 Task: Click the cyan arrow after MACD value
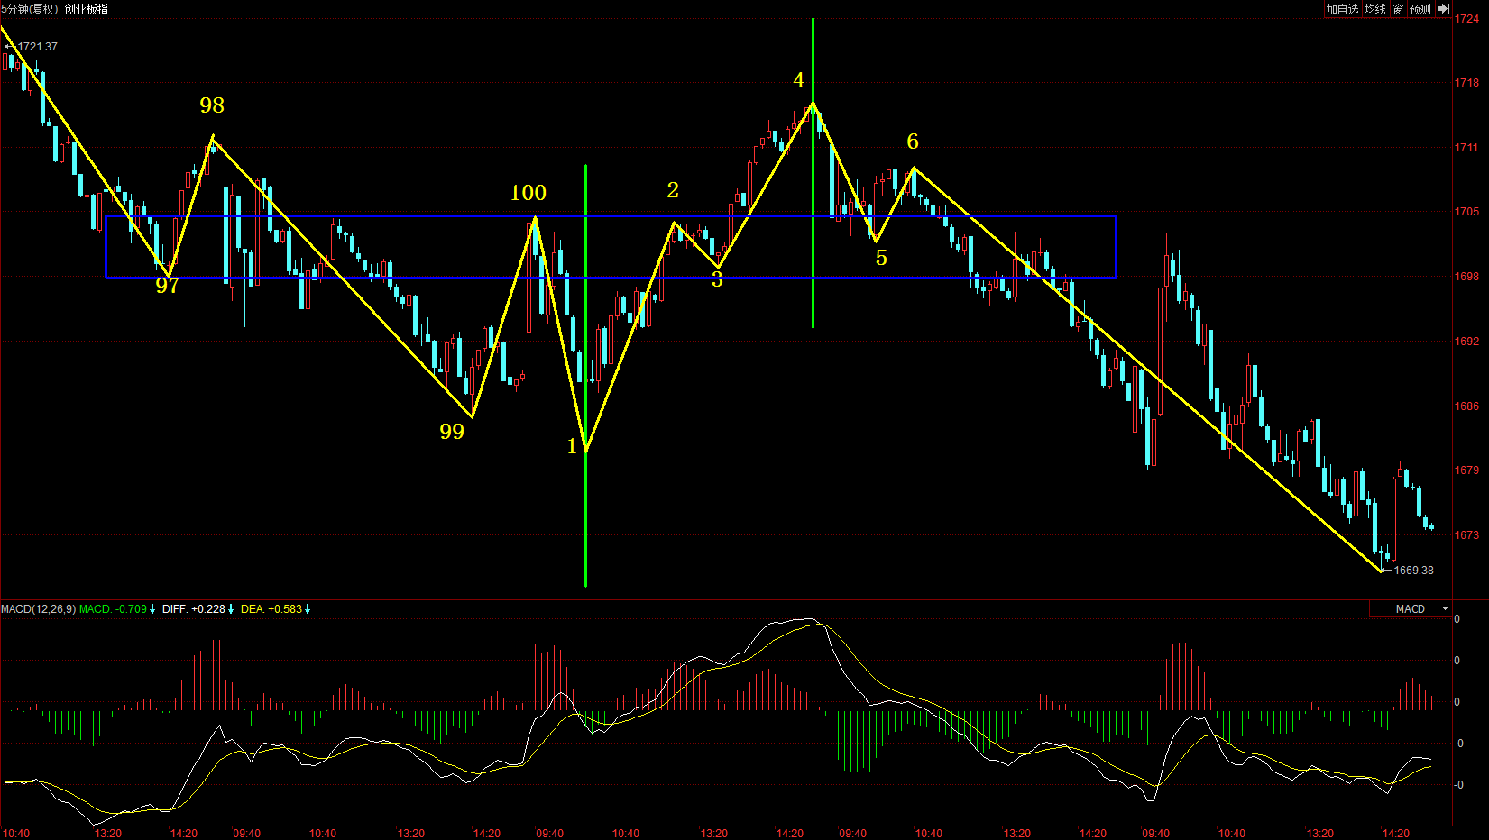[152, 609]
